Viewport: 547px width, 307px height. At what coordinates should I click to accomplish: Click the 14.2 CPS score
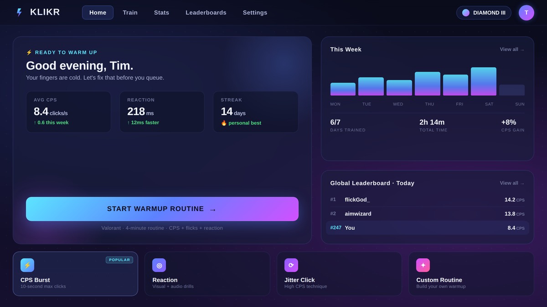click(x=515, y=200)
